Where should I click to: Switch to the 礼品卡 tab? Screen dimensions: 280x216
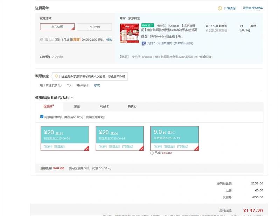(104, 106)
